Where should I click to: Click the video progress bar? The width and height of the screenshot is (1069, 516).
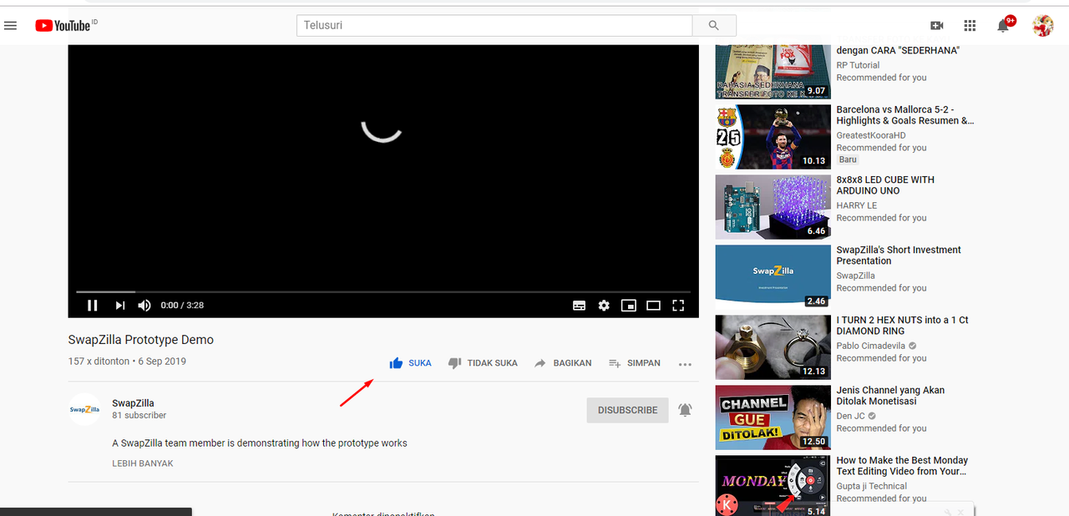pos(383,291)
